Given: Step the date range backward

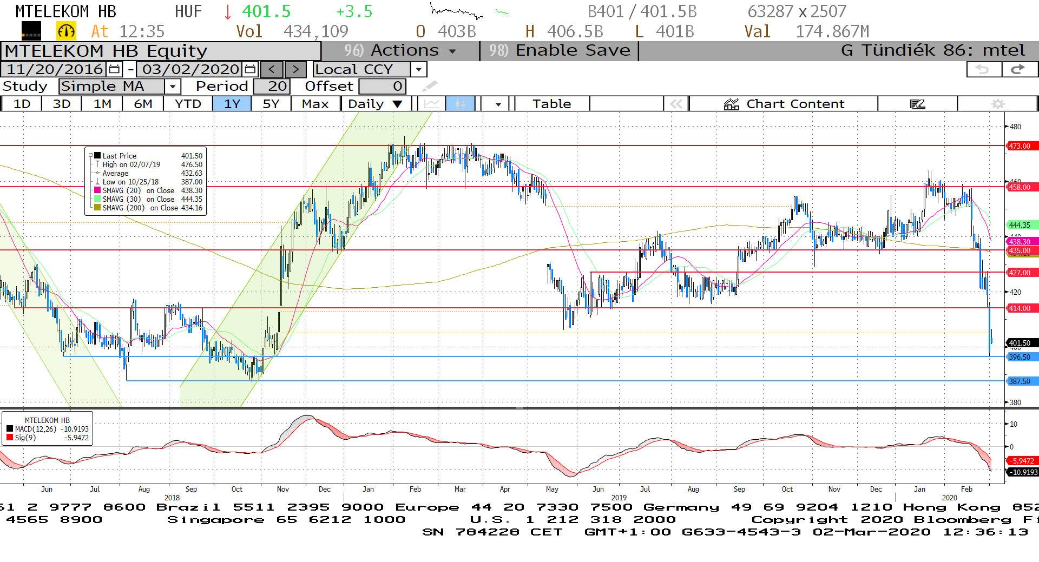Looking at the screenshot, I should (272, 70).
